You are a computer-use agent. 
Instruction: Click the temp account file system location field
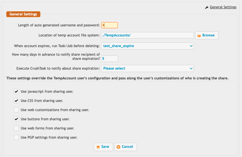(x=147, y=35)
